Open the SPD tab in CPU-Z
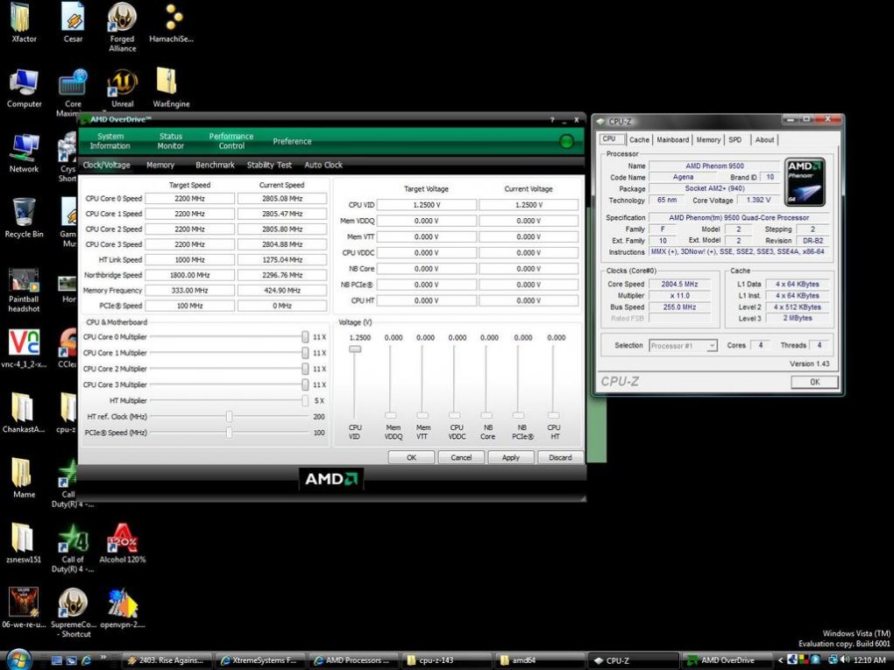894x670 pixels. pyautogui.click(x=735, y=139)
